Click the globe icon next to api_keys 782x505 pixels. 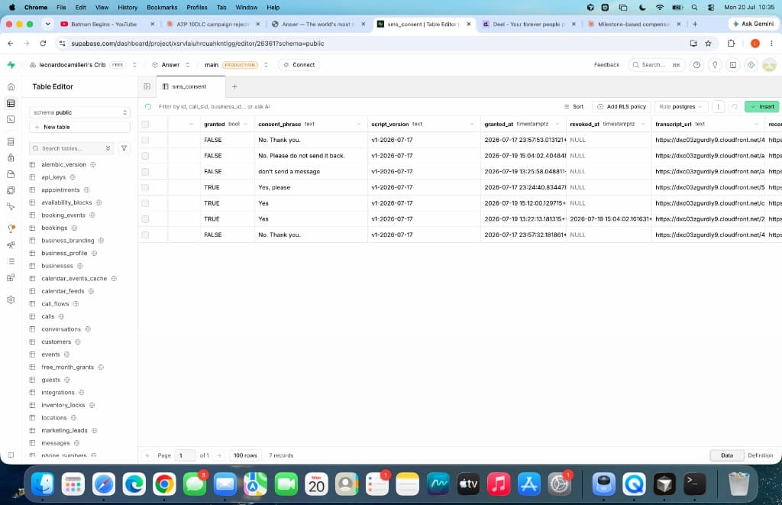pos(73,177)
